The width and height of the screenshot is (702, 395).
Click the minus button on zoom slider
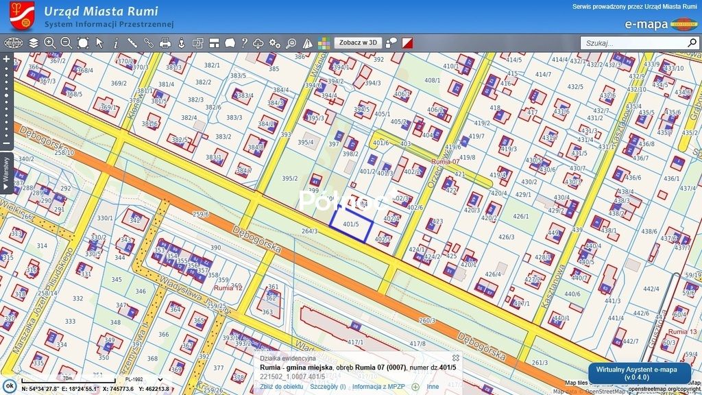(x=6, y=144)
